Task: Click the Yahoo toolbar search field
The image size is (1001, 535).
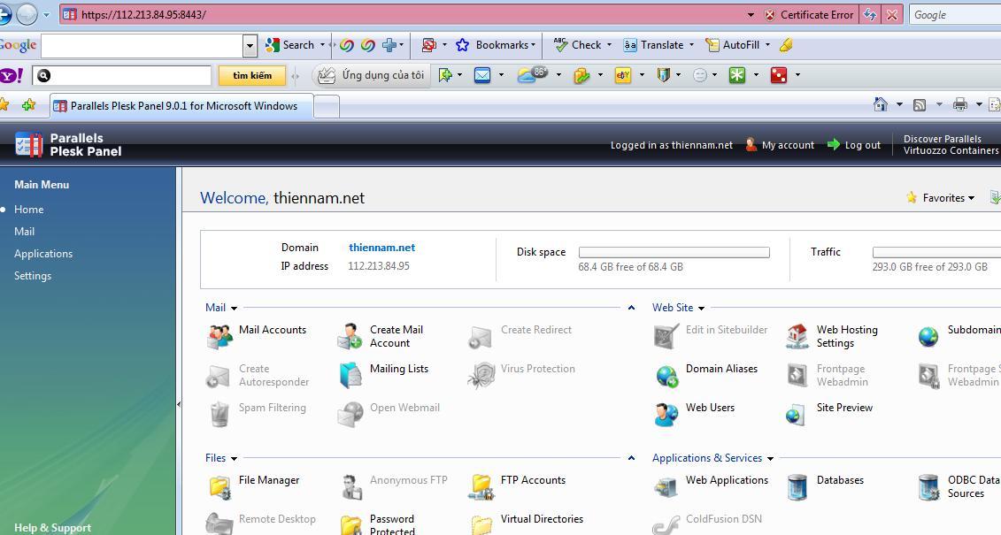Action: pos(122,75)
